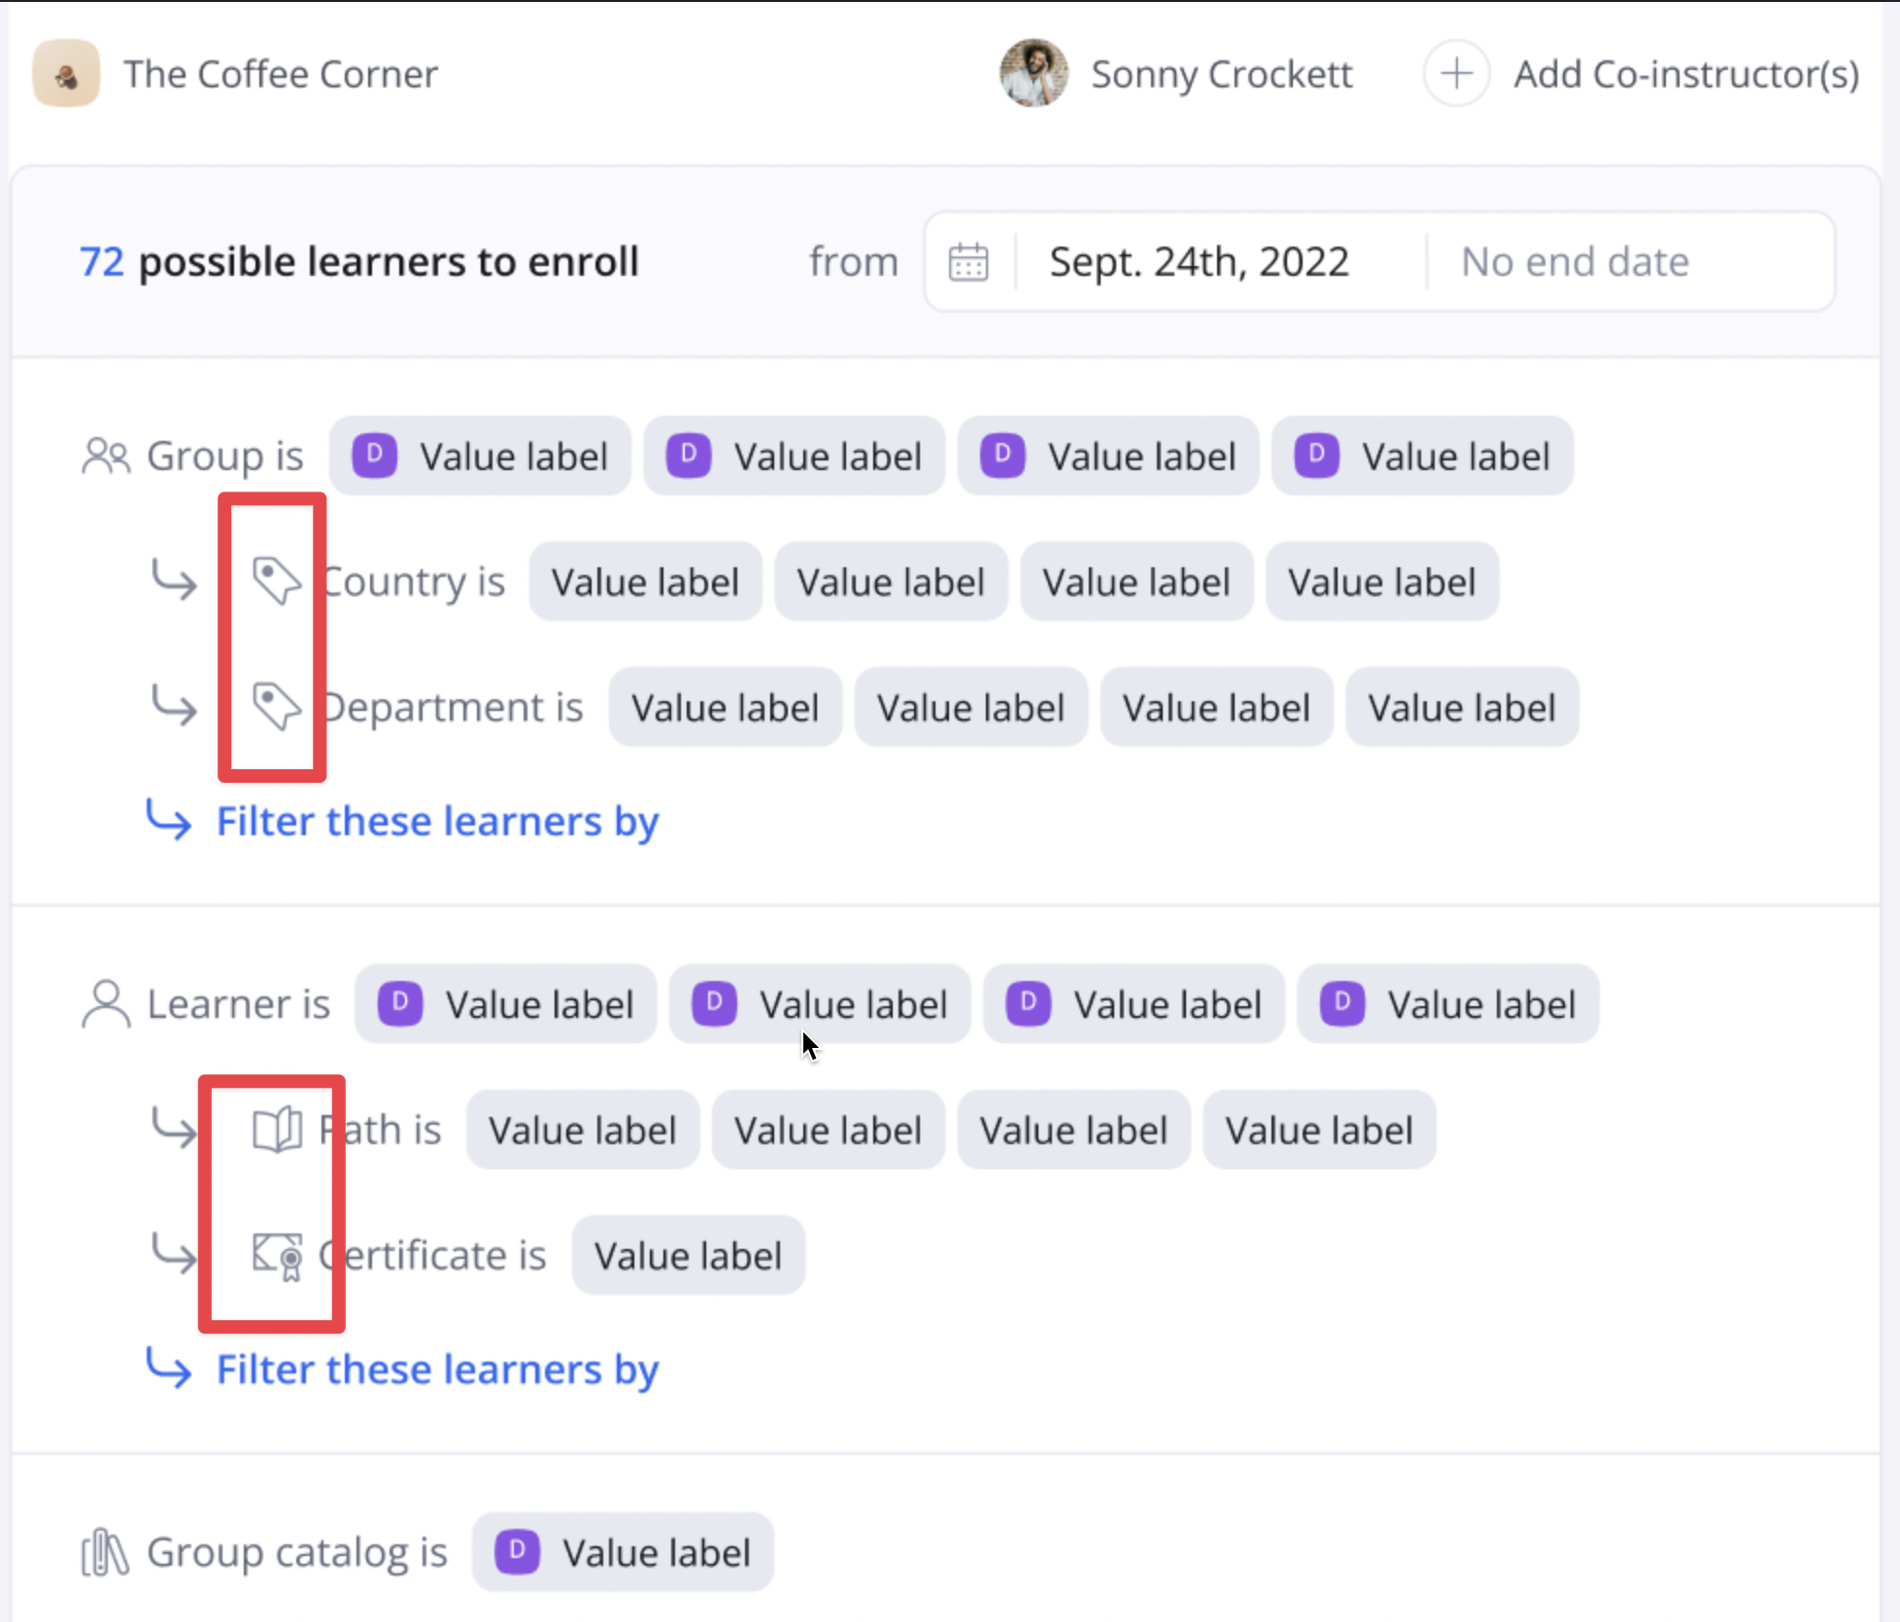
Task: Click the calendar icon in date field
Action: [968, 262]
